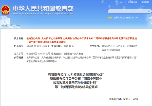This screenshot has height=106, width=152.
Task: Click the issuing agency value beside 发文机构
Action: point(120,48)
